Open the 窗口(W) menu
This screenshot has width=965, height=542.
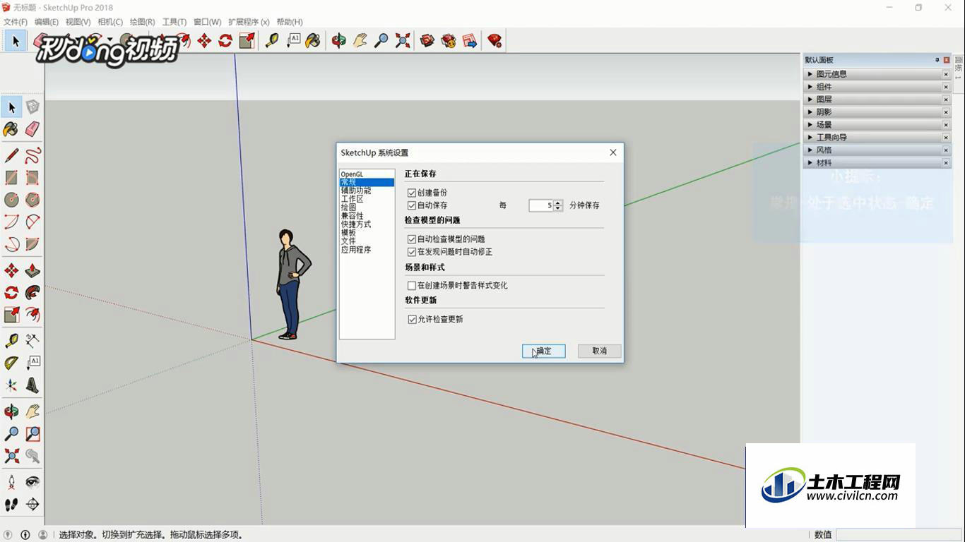pos(207,22)
